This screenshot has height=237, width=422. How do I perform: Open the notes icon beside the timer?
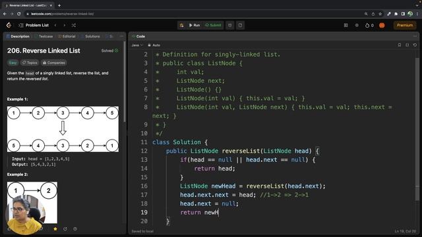[240, 25]
